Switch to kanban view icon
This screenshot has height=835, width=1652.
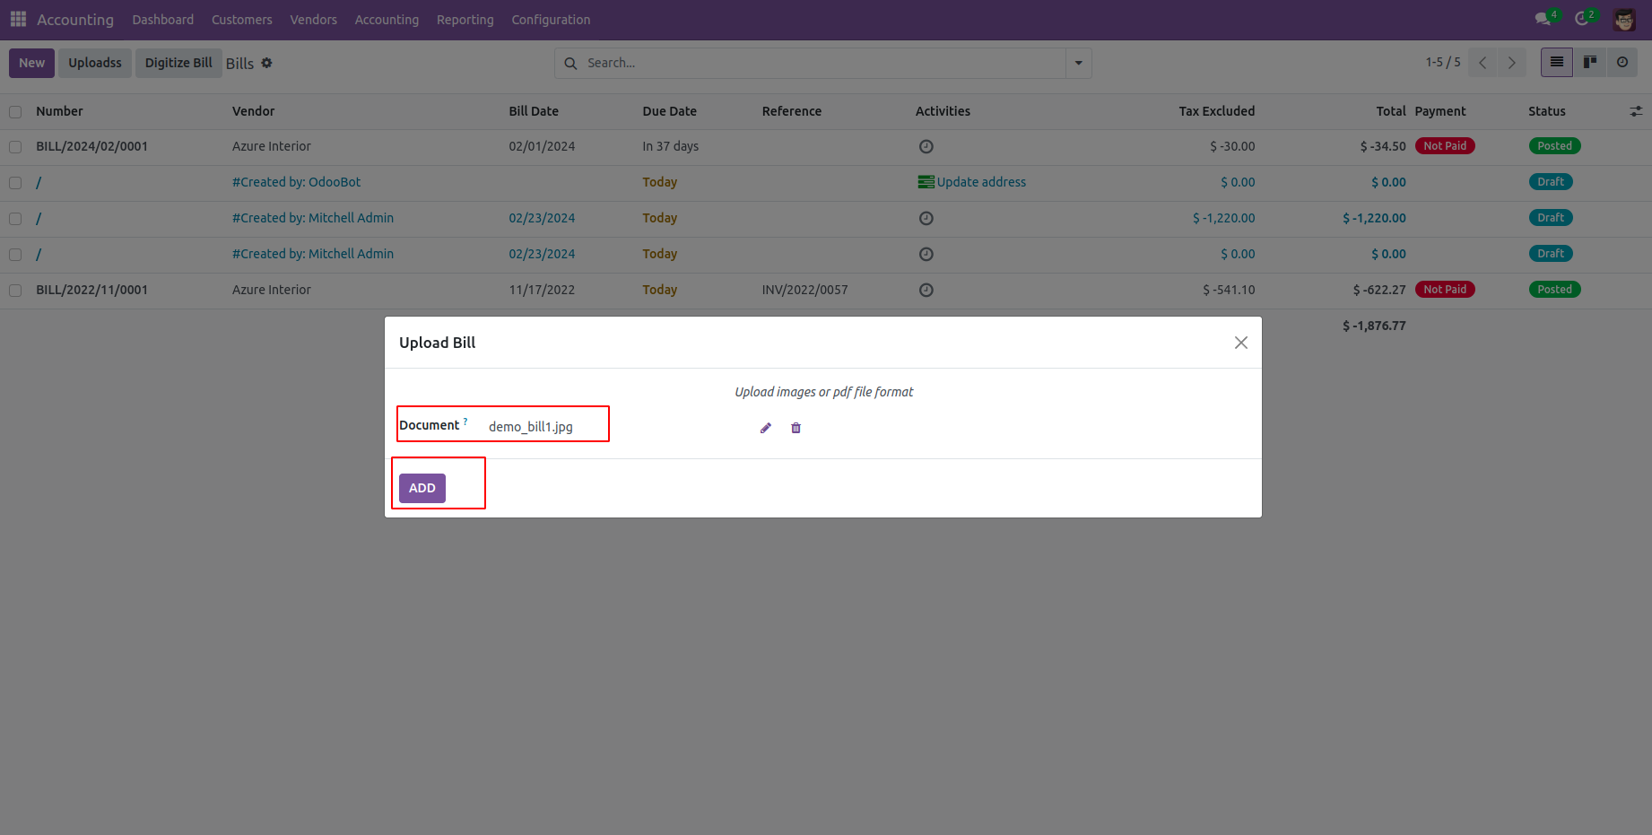(1589, 62)
